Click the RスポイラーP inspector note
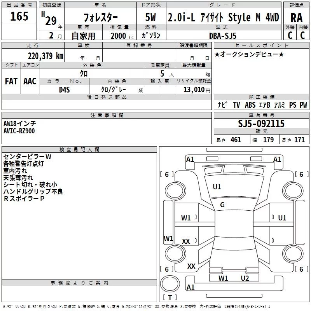Image resolution: width=311 pixels, height=311 pixels. (24, 199)
